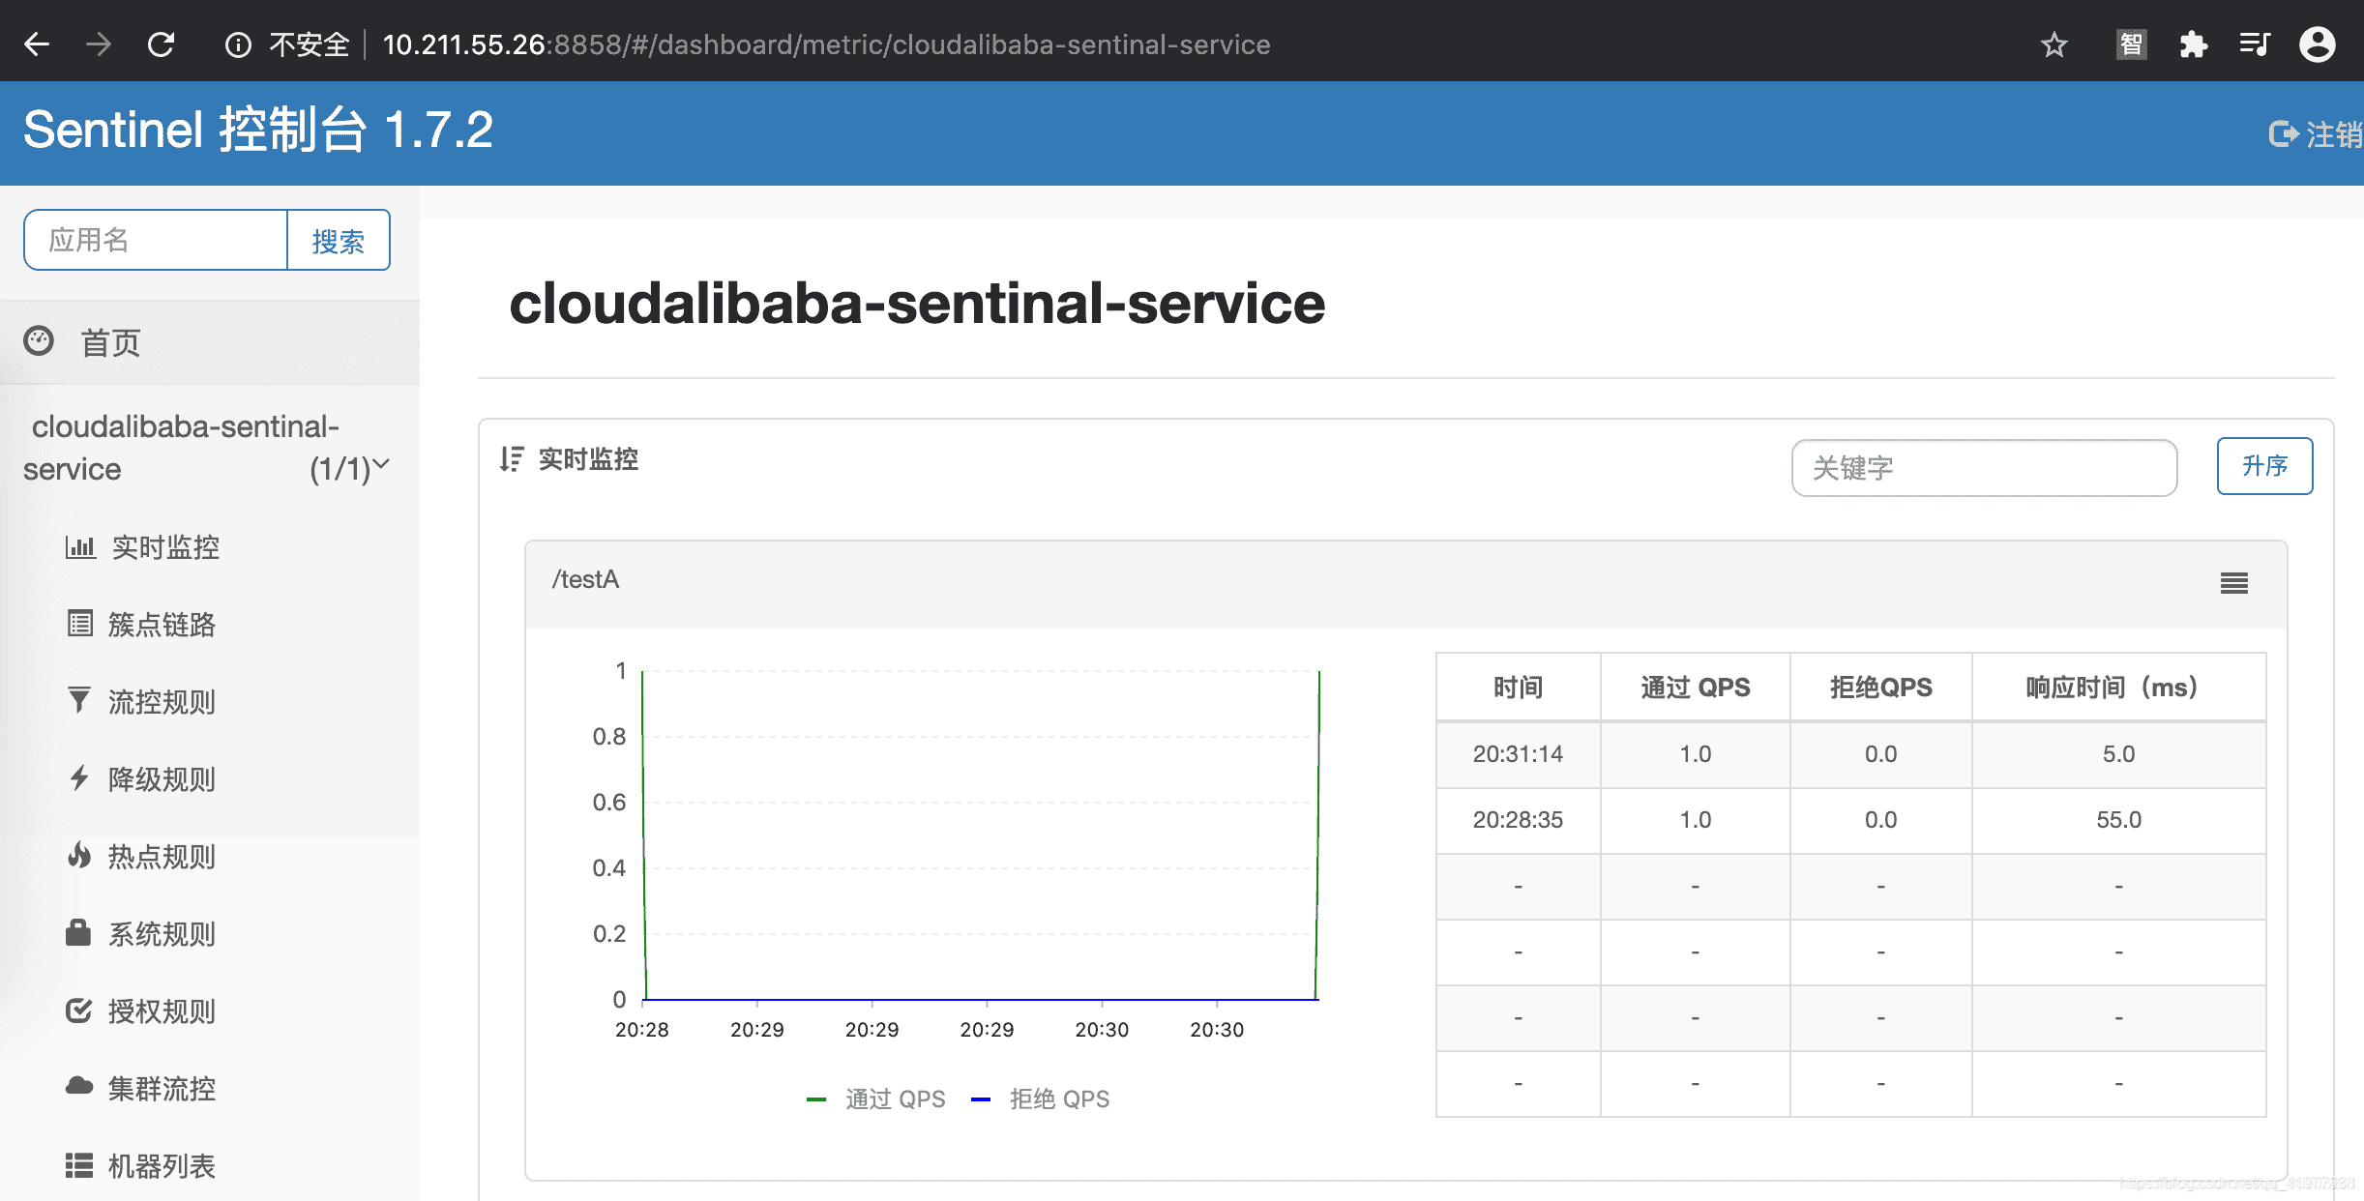Open the 实时监控 sidebar menu item
This screenshot has height=1201, width=2364.
pyautogui.click(x=165, y=547)
